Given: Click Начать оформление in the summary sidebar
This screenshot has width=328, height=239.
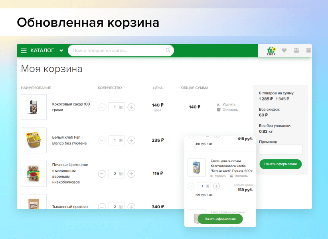Looking at the screenshot, I should [x=281, y=164].
